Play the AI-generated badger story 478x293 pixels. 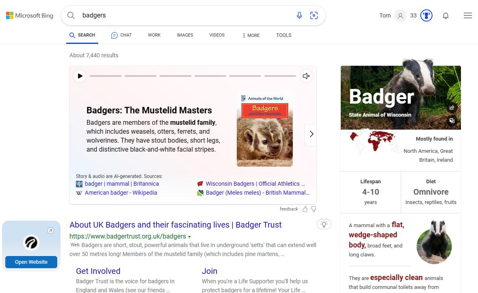click(80, 76)
